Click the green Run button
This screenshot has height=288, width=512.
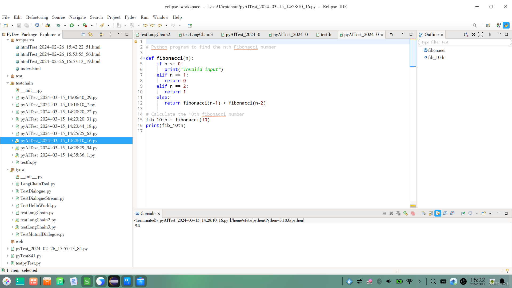[x=72, y=25]
